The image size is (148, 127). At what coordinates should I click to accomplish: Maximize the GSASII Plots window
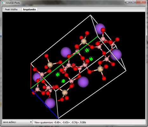pos(133,2)
